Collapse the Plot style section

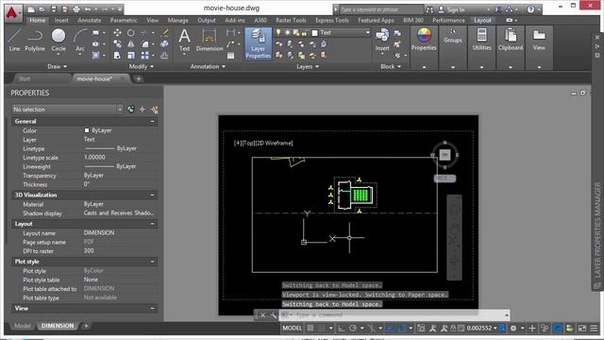(x=153, y=262)
